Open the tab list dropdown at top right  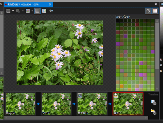(156, 4)
